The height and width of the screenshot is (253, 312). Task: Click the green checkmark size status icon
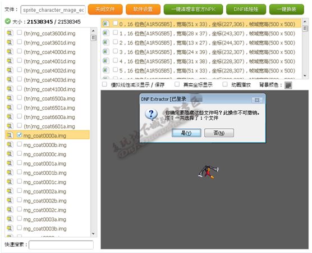coord(7,21)
